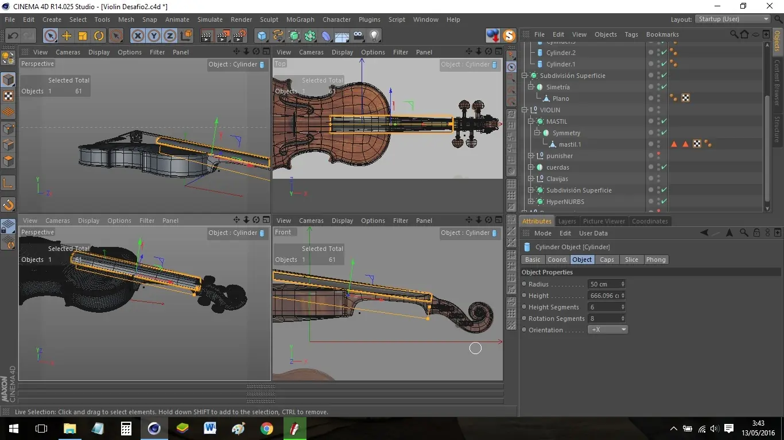Click Render to Picture Viewer icon

(223, 36)
